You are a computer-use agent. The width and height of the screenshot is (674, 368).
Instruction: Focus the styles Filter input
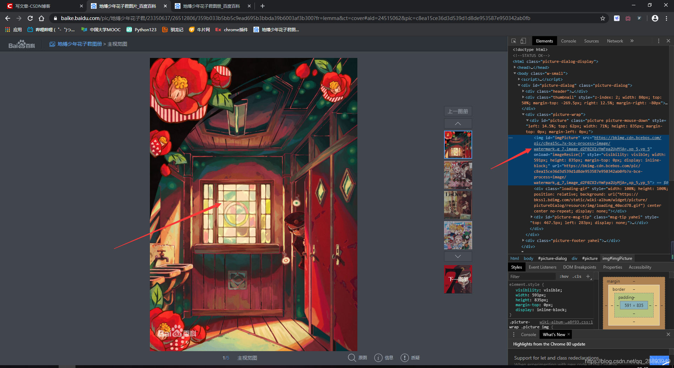pos(532,277)
